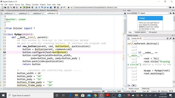Open the Source menu
Screen dimensions: 175x98
(x=17, y=5)
